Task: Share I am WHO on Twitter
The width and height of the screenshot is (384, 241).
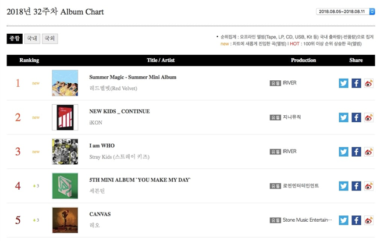Action: click(343, 152)
